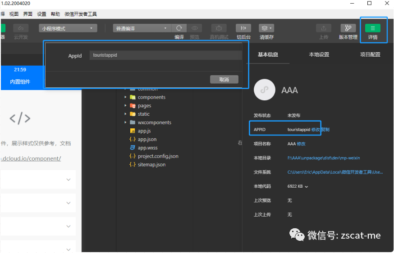Click the pages folder icon

[133, 106]
